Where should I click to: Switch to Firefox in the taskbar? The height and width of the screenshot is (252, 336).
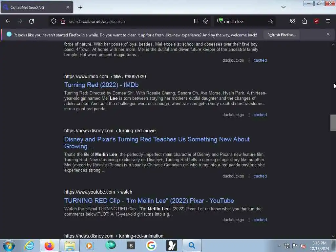[x=50, y=245]
